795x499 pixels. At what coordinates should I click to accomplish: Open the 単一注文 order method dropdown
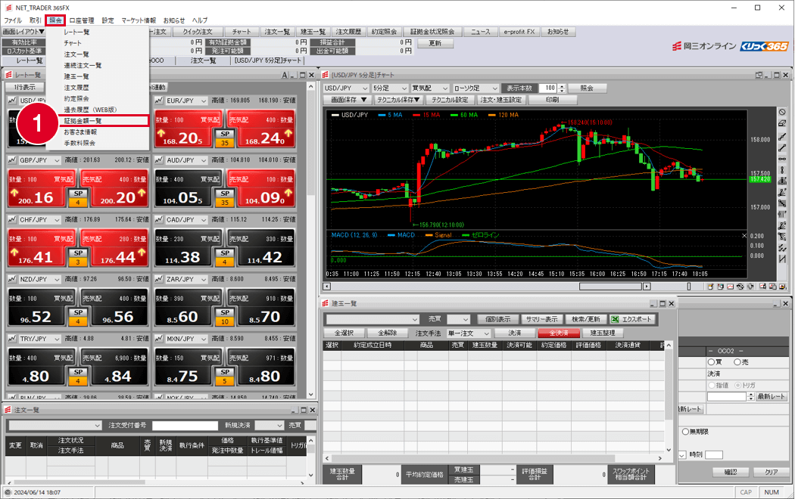469,333
